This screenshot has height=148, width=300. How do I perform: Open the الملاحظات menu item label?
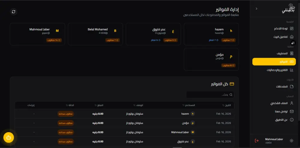click(x=282, y=87)
